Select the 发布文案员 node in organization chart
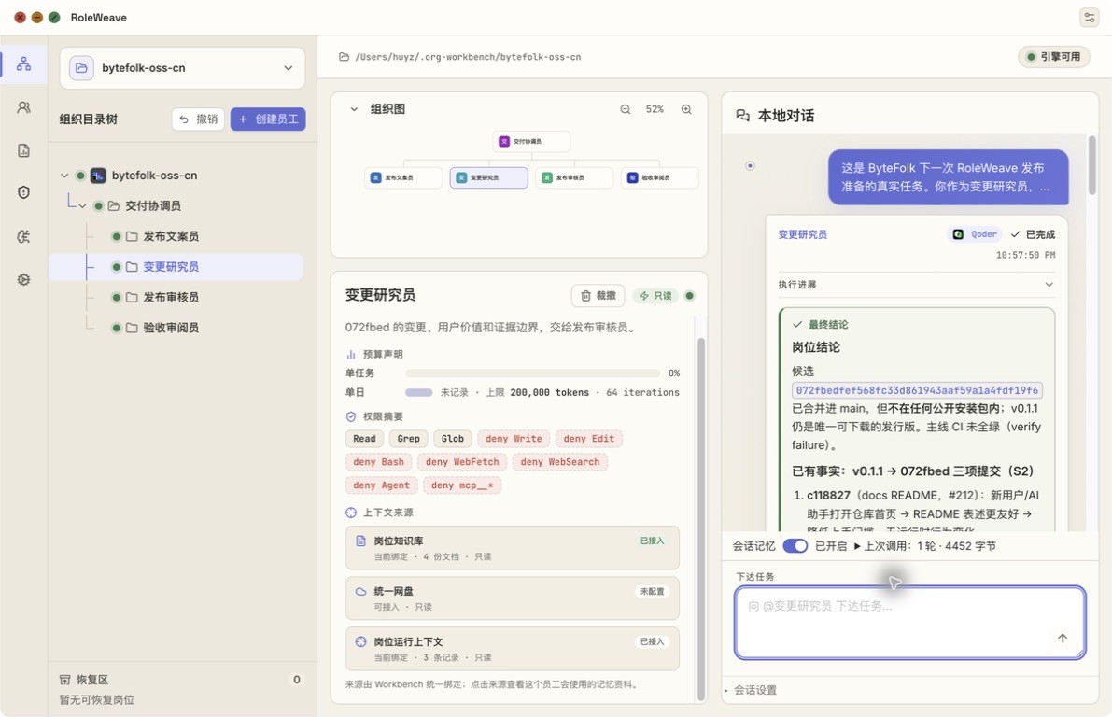The width and height of the screenshot is (1112, 717). pos(403,177)
